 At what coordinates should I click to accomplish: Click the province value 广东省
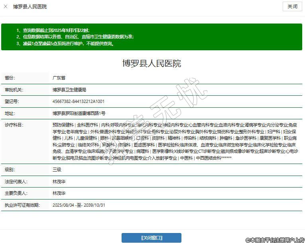coord(59,78)
